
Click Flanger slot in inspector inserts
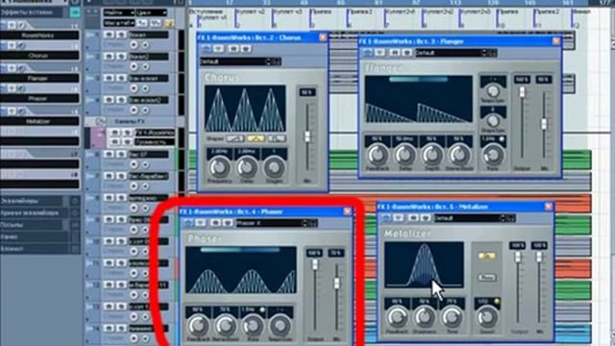39,79
